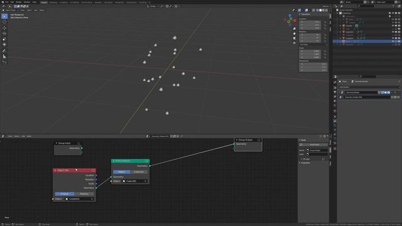This screenshot has height=226, width=402.
Task: Open the Add menu in node editor
Action: pyautogui.click(x=23, y=136)
